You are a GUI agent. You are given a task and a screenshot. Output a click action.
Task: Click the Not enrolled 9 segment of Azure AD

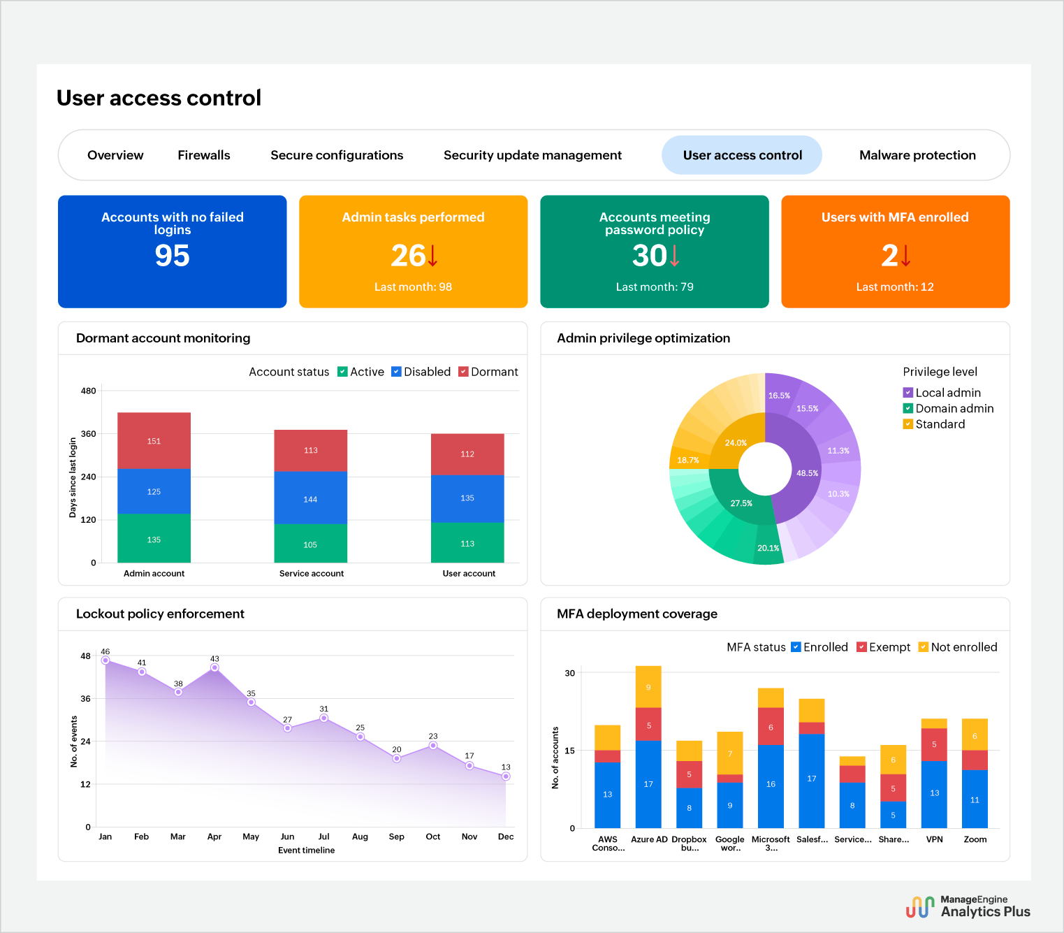[648, 687]
